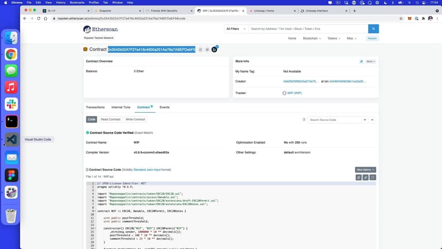Image resolution: width=442 pixels, height=249 pixels.
Task: Open the More dropdown in More Info
Action: (370, 61)
